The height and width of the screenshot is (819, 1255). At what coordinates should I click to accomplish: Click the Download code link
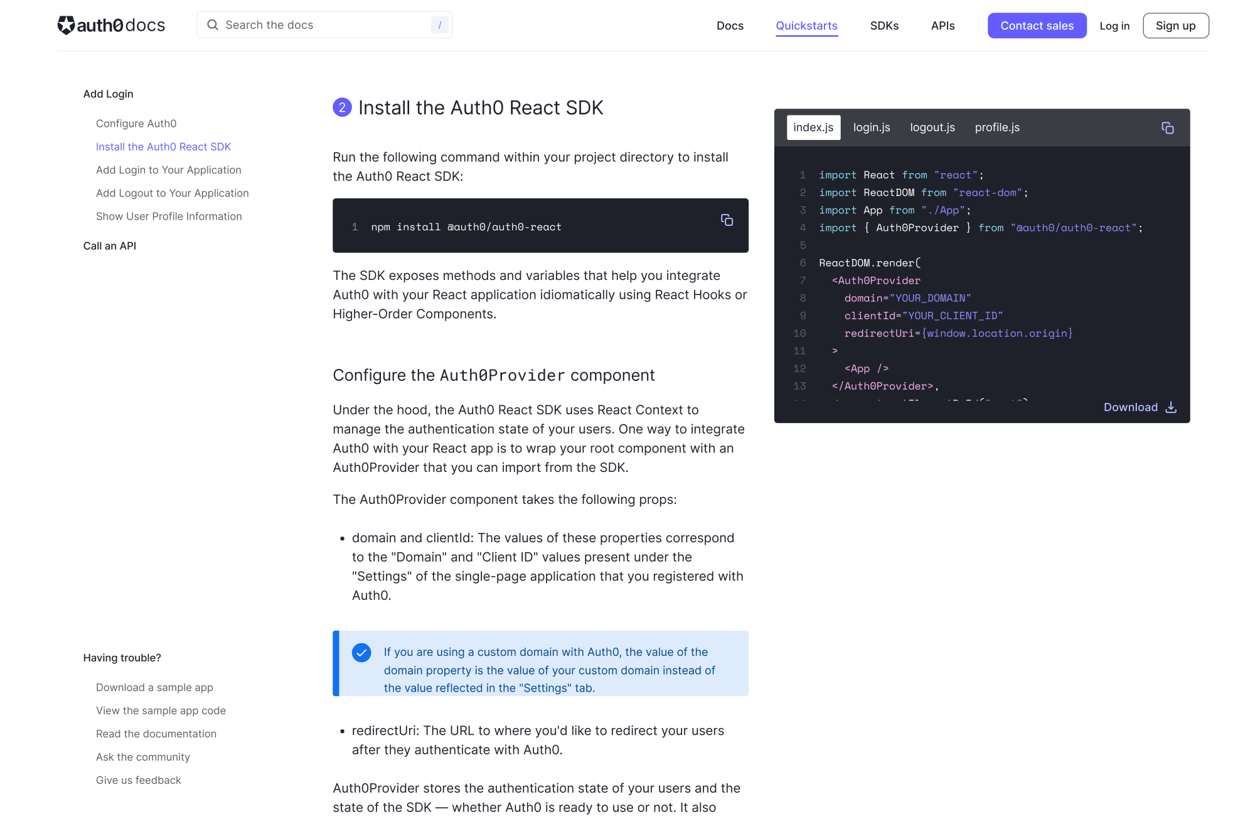point(1140,407)
